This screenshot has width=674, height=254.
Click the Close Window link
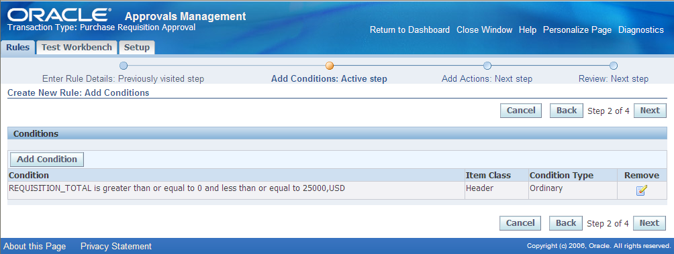[x=485, y=30]
